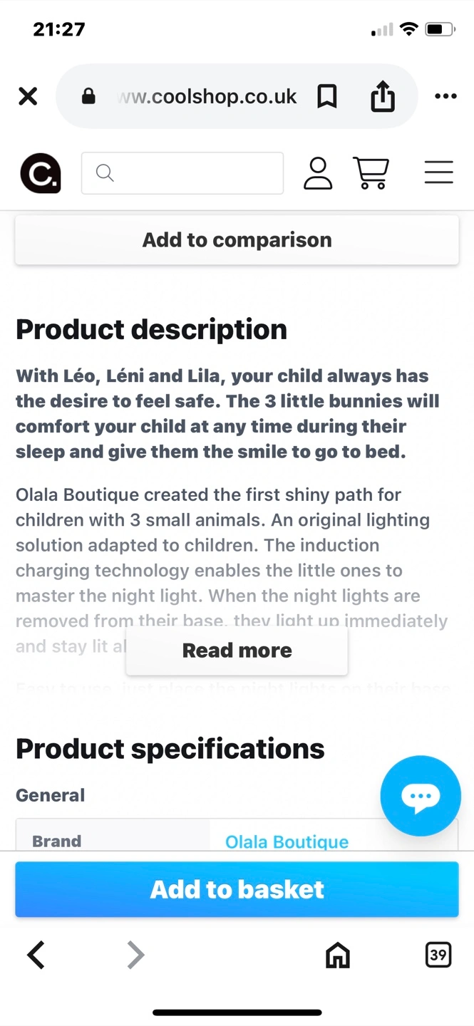Image resolution: width=474 pixels, height=1026 pixels.
Task: Focus the Coolshop search field
Action: (182, 173)
